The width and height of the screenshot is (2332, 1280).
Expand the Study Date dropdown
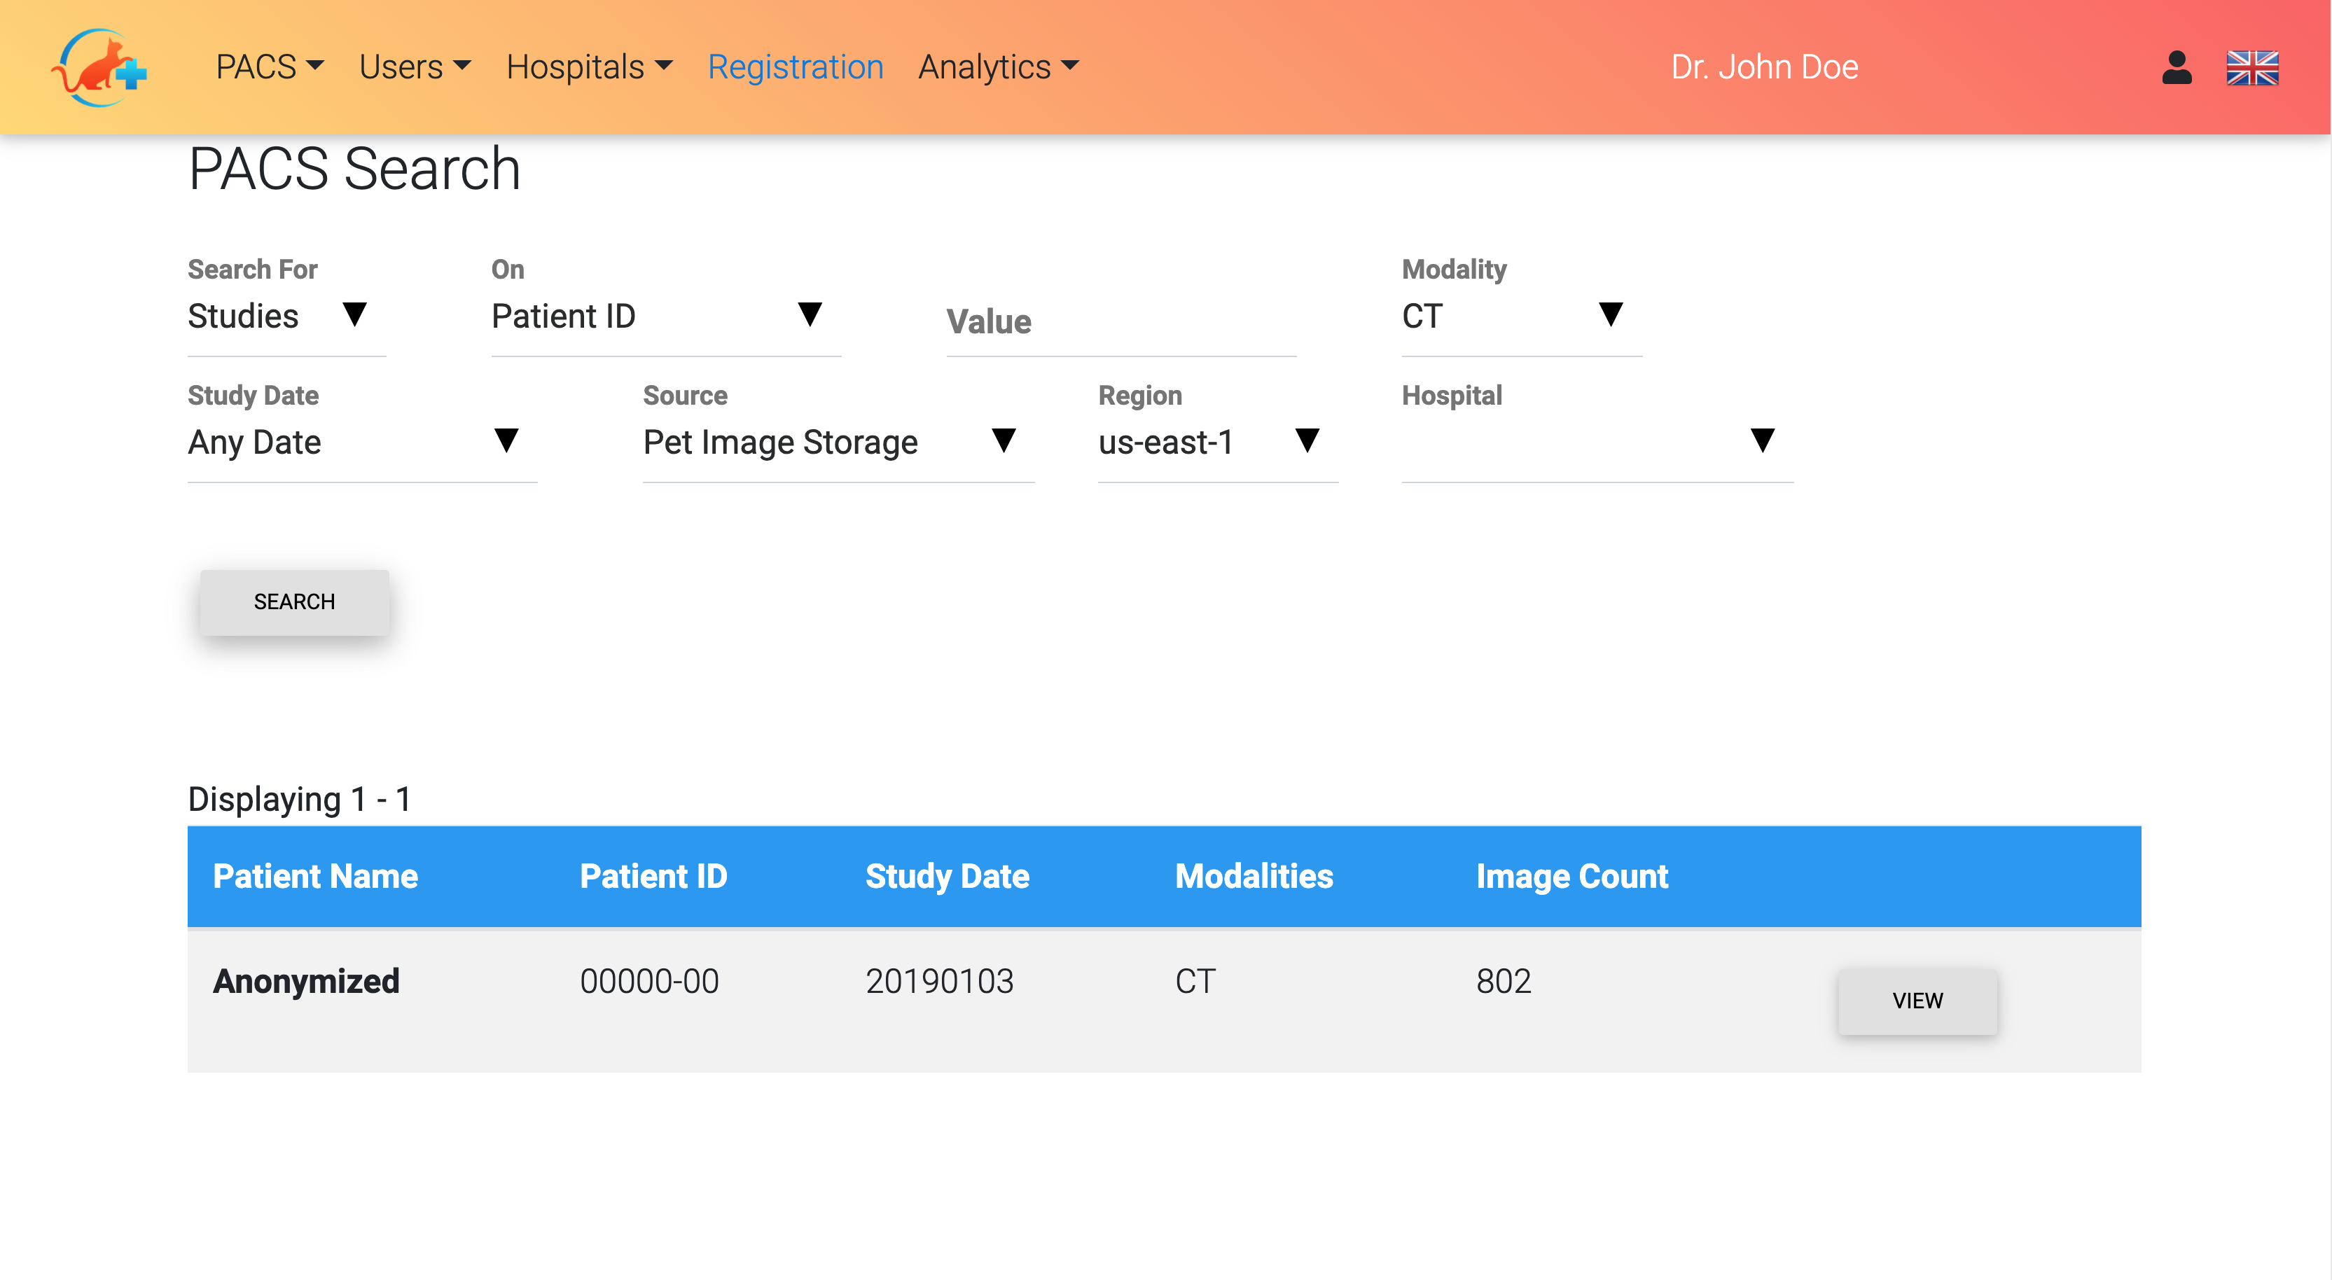coord(362,443)
